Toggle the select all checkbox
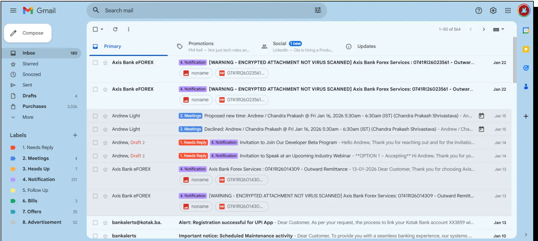The height and width of the screenshot is (241, 538). pyautogui.click(x=95, y=29)
